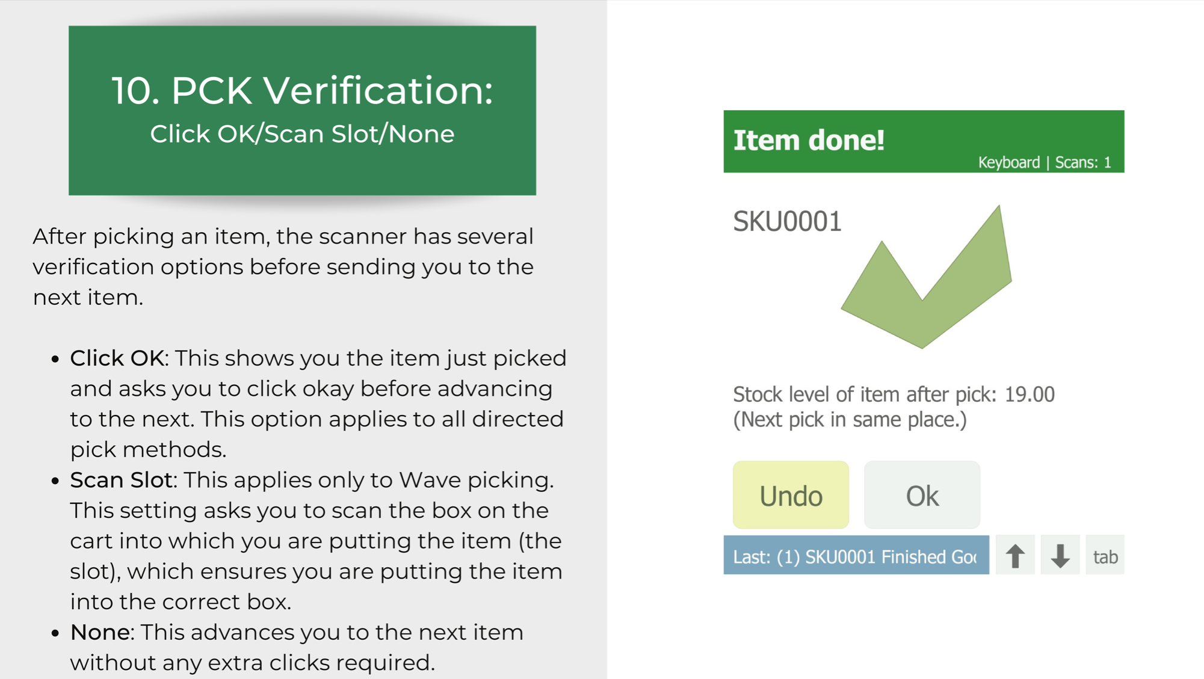
Task: Click the up arrow icon
Action: (1015, 555)
